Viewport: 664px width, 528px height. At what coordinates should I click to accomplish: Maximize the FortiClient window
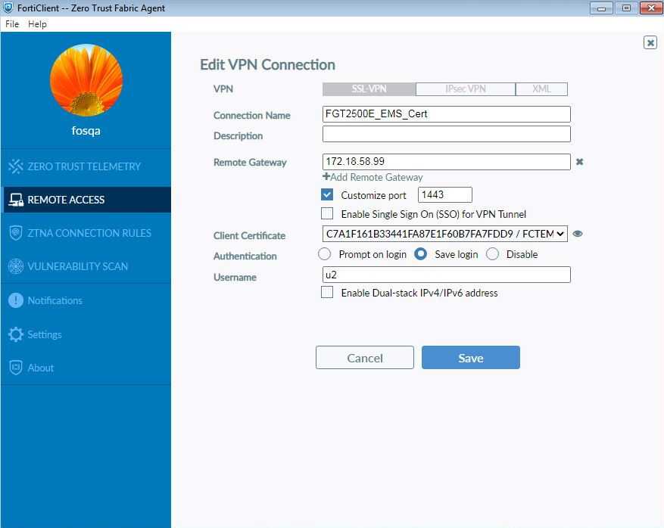tap(626, 8)
